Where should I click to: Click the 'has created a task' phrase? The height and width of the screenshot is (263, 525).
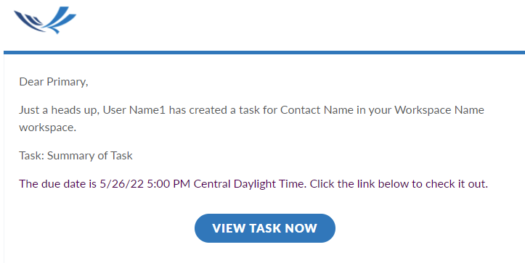pos(214,110)
